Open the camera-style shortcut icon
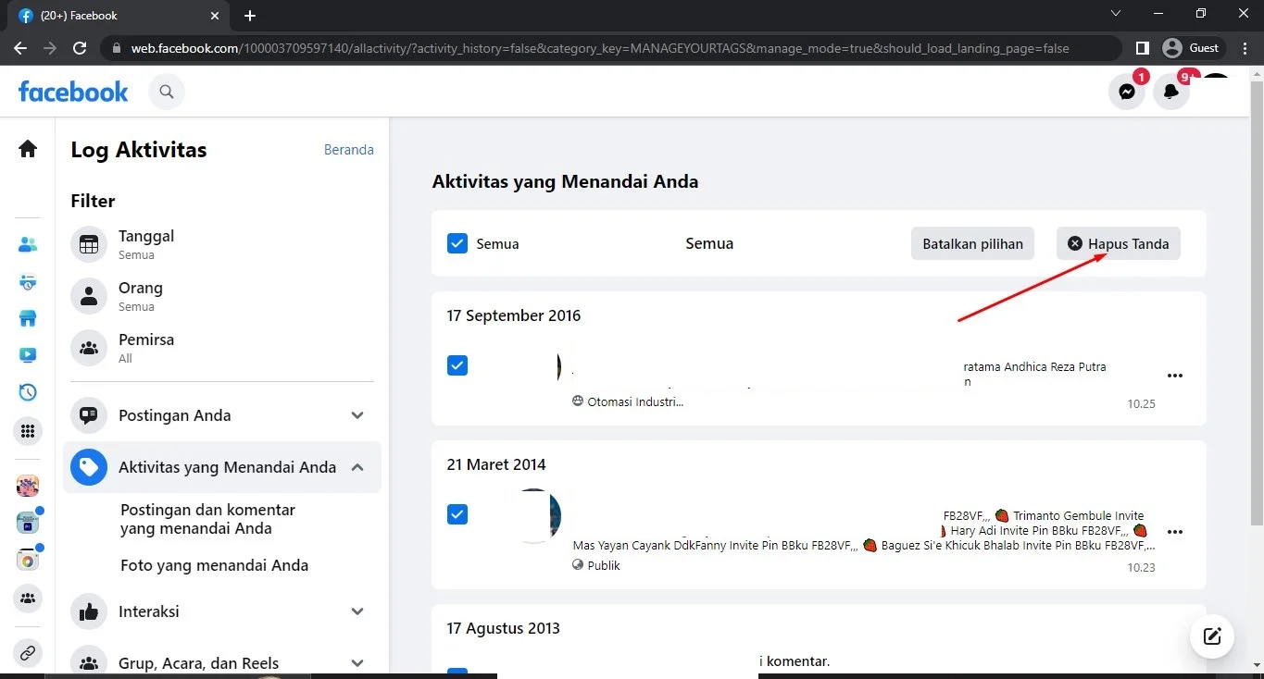The height and width of the screenshot is (679, 1264). tap(28, 560)
